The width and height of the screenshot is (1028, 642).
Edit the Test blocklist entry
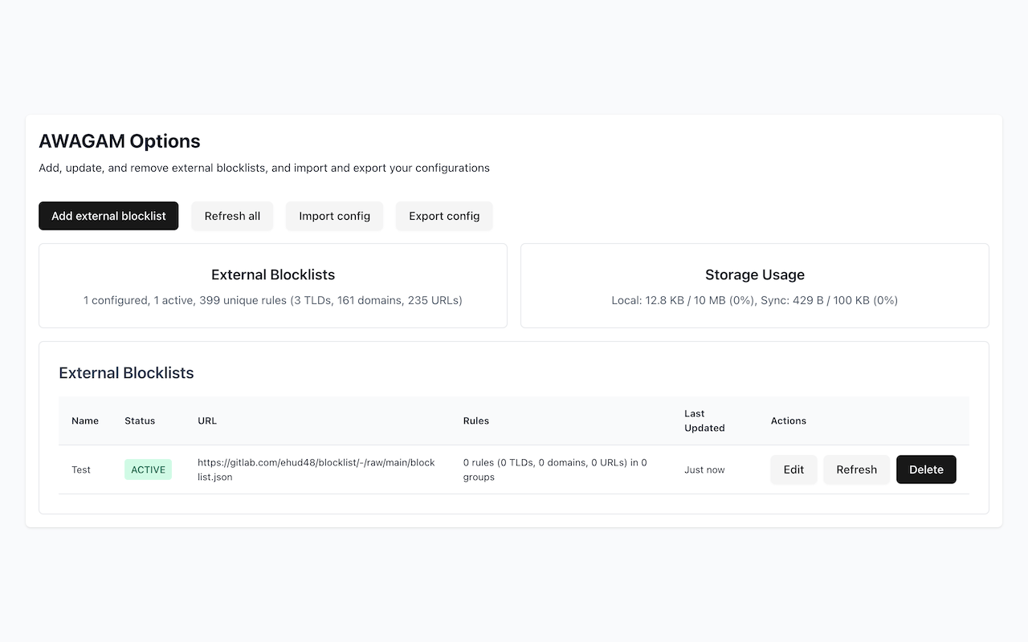click(x=793, y=469)
